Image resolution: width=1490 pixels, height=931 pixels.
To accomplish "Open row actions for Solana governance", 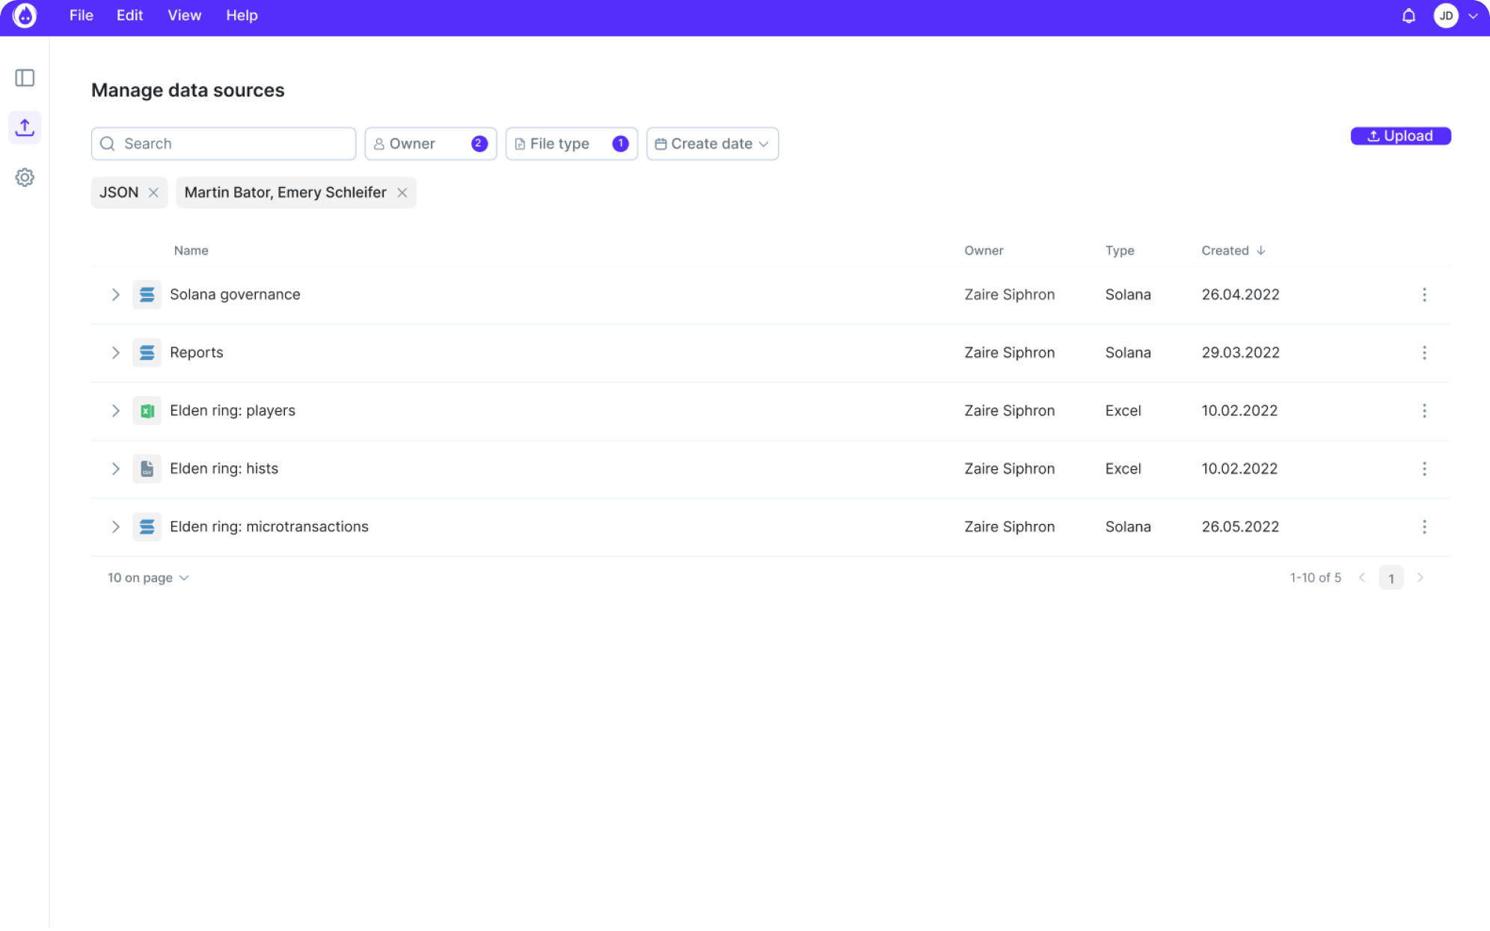I will point(1425,295).
